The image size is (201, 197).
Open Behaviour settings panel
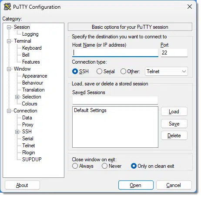pyautogui.click(x=33, y=83)
